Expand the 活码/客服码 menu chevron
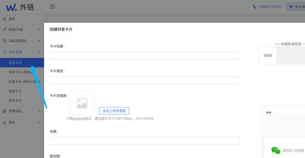Image resolution: width=305 pixels, height=158 pixels. pos(39,41)
